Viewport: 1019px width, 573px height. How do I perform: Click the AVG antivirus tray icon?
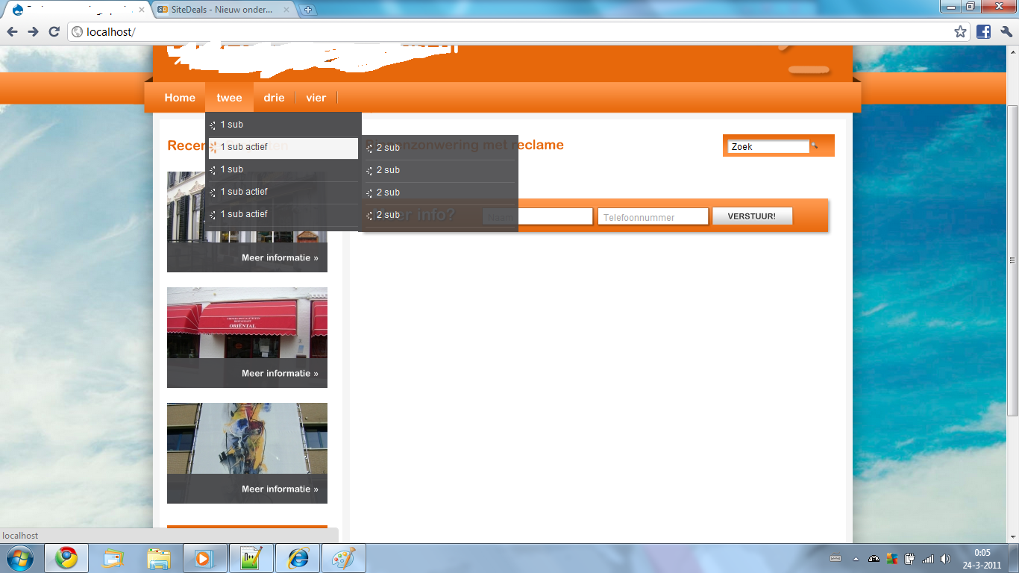point(892,559)
